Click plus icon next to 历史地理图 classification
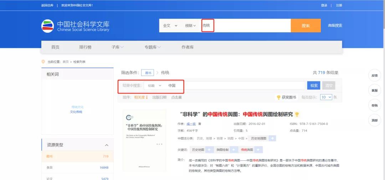 (272, 138)
